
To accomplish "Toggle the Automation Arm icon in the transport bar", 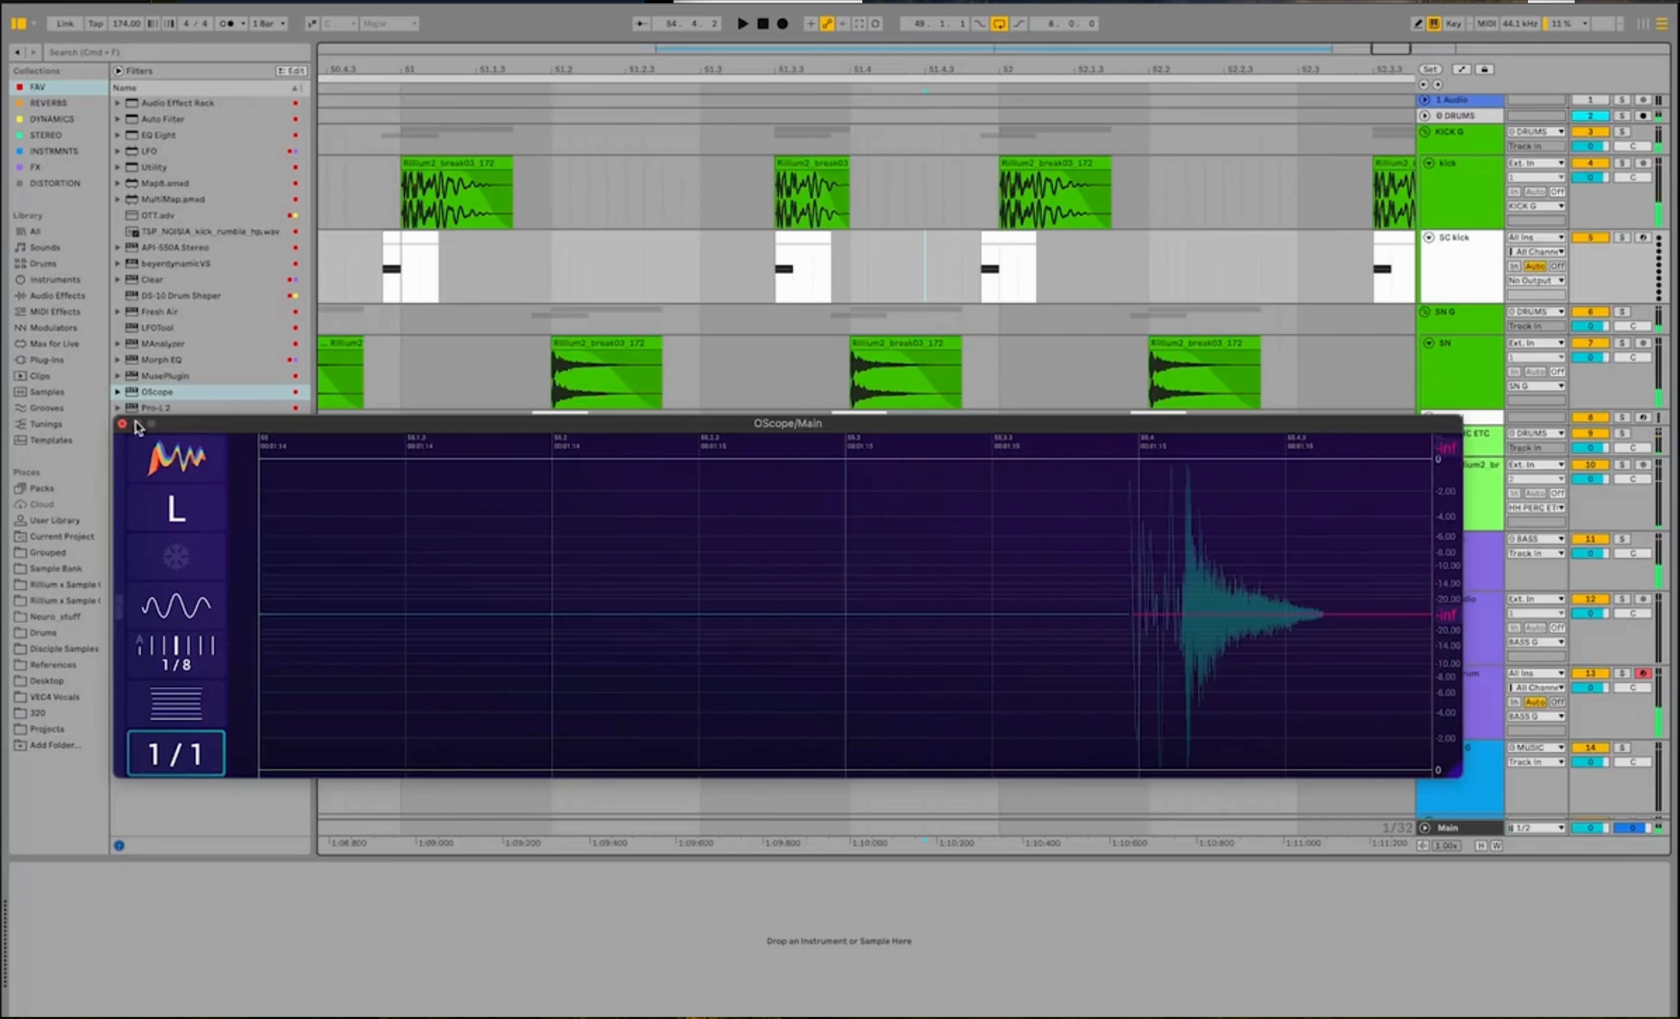I will [827, 24].
